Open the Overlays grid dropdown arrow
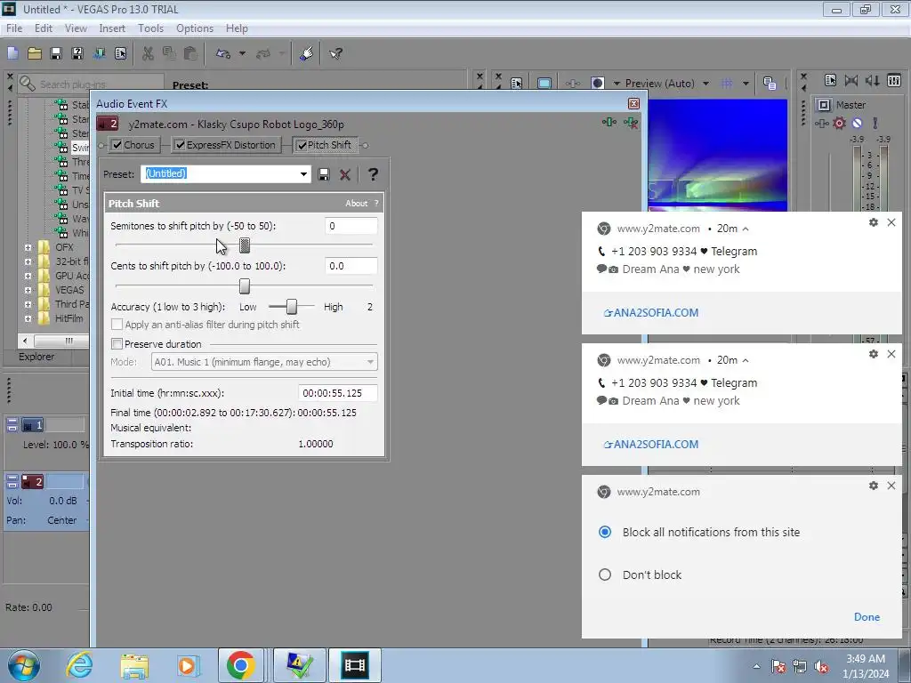 pyautogui.click(x=746, y=84)
